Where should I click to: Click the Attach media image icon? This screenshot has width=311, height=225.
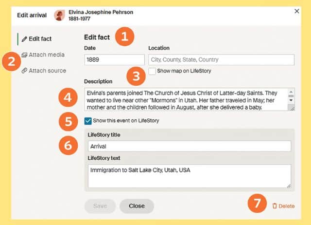coord(24,55)
